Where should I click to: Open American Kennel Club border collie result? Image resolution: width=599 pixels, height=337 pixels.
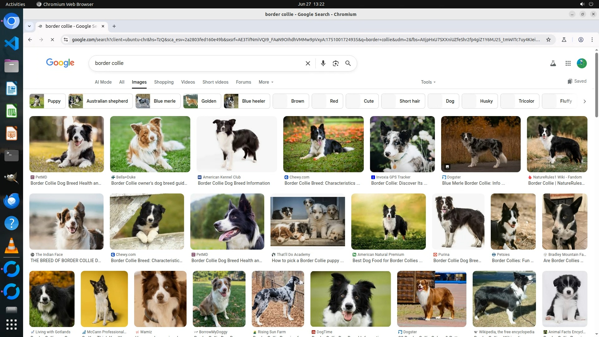coord(236,144)
